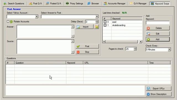Click the red Stop circle icon
This screenshot has height=100, width=177.
click(78, 52)
